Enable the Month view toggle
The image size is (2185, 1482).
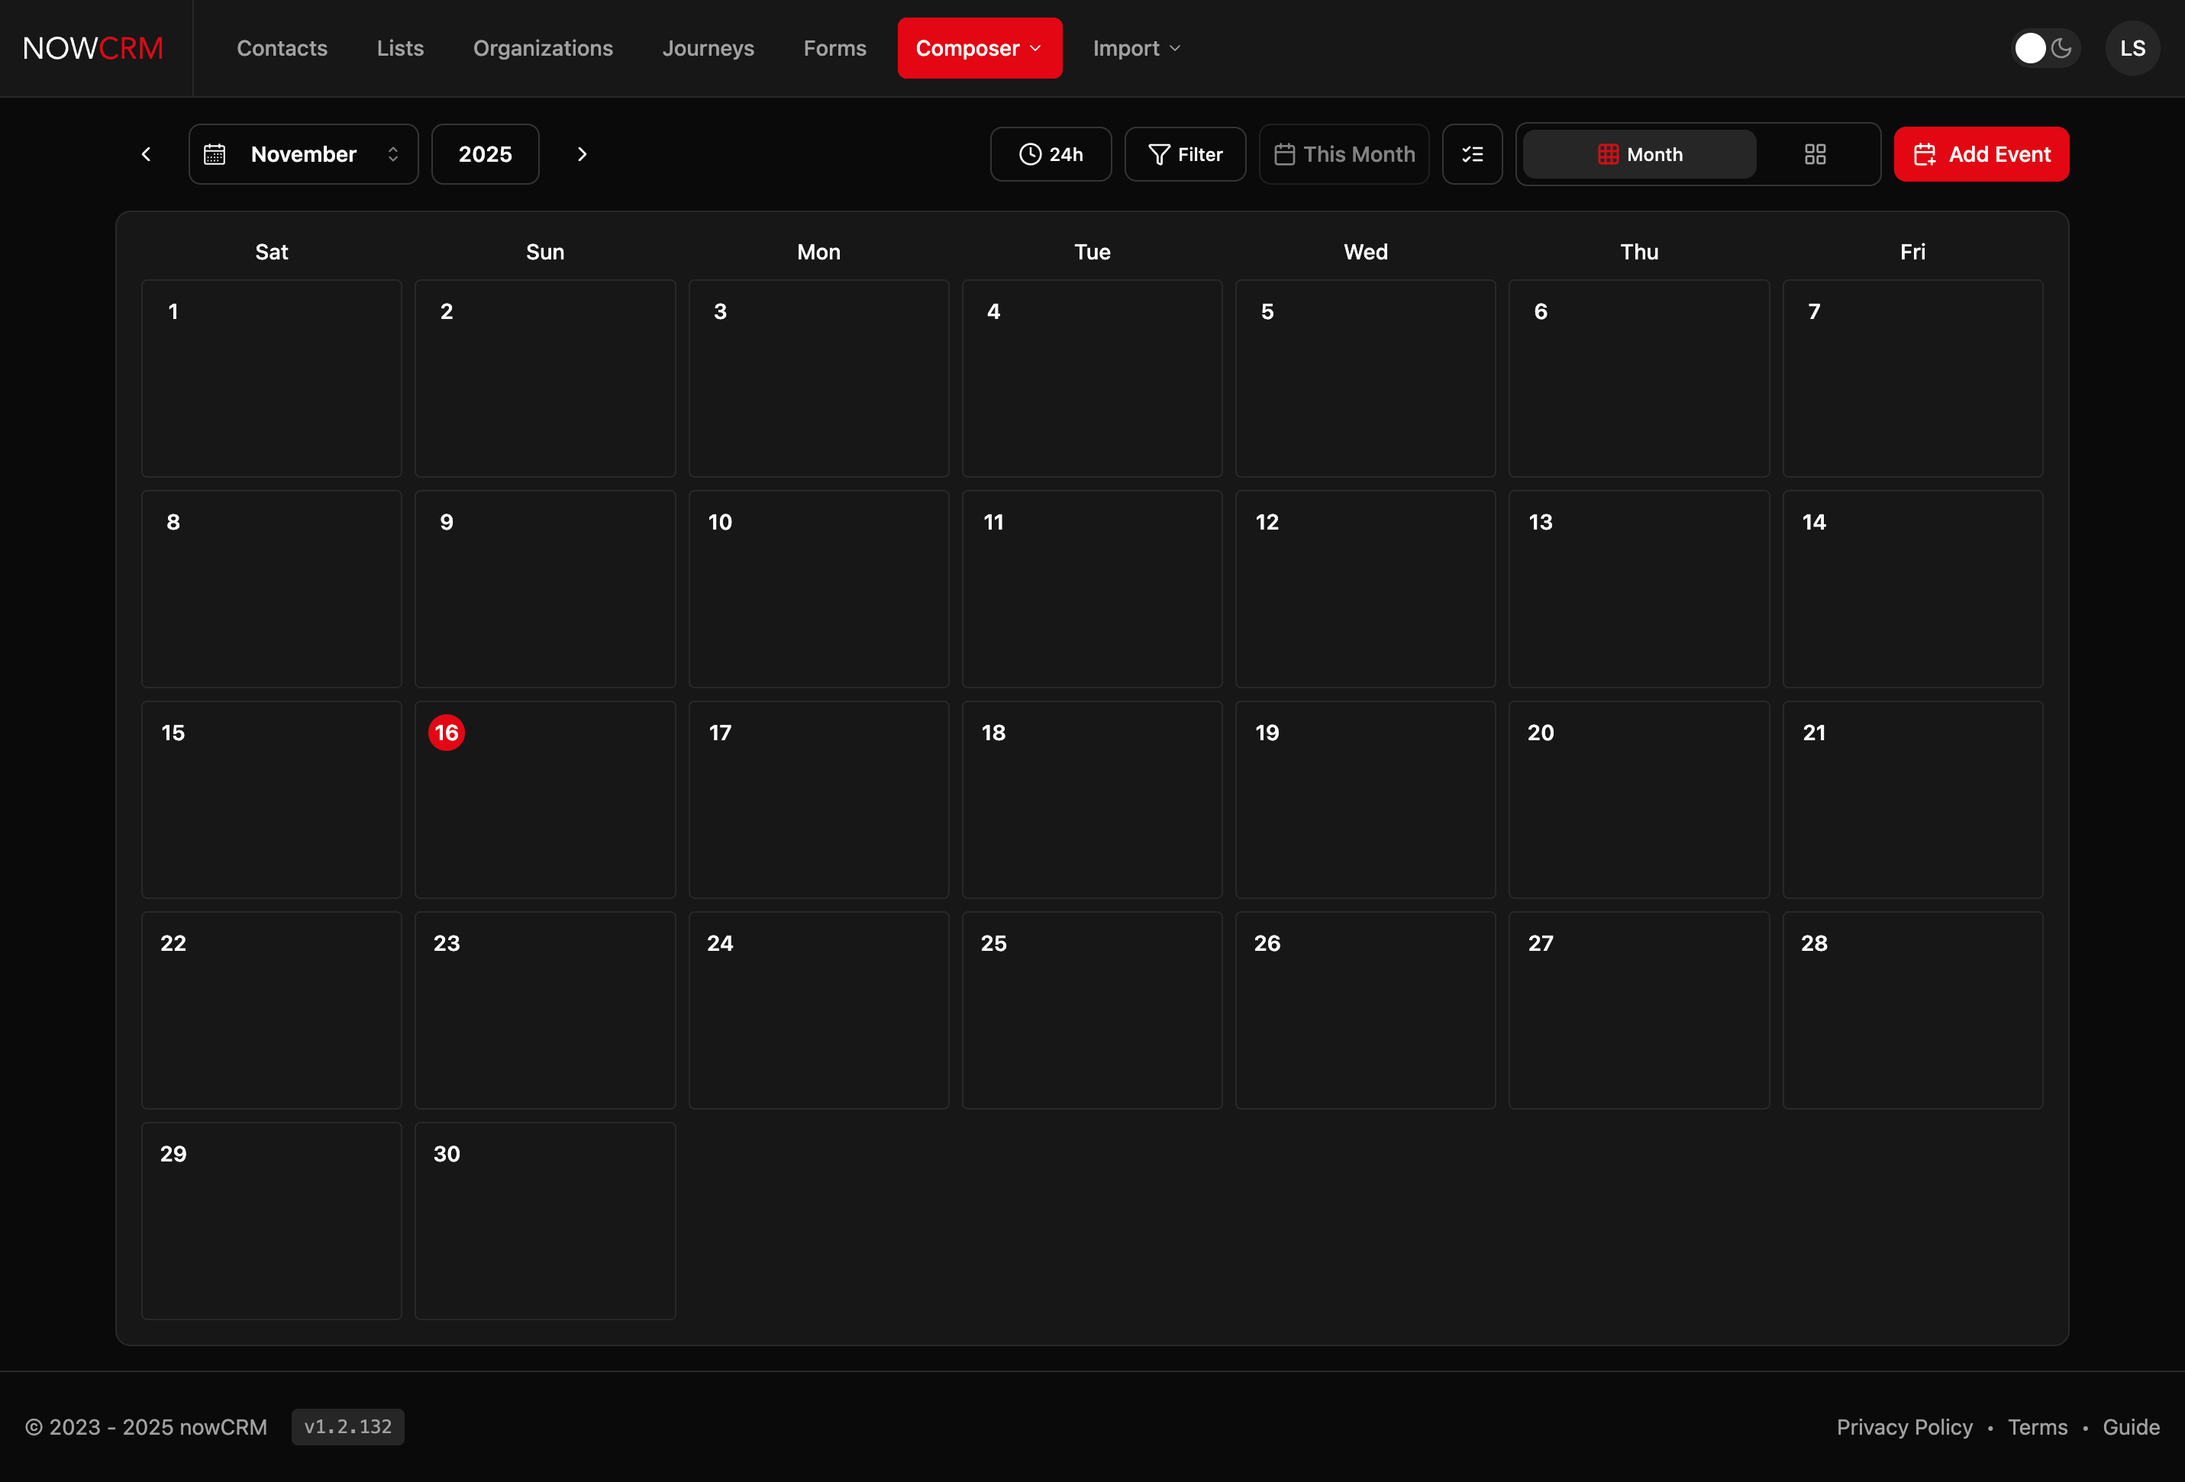tap(1638, 153)
